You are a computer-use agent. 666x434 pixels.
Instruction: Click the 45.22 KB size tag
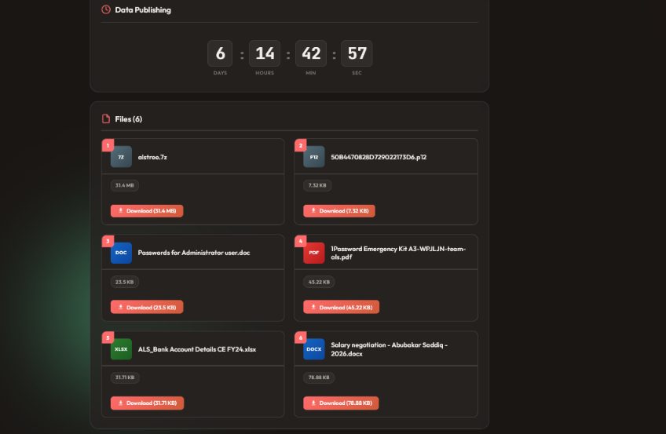tap(319, 282)
